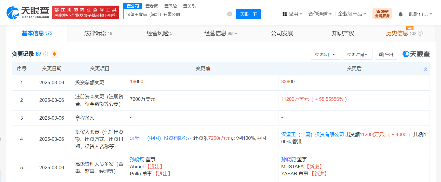441x182 pixels.
Task: Clear the search box with X icon
Action: [230, 14]
